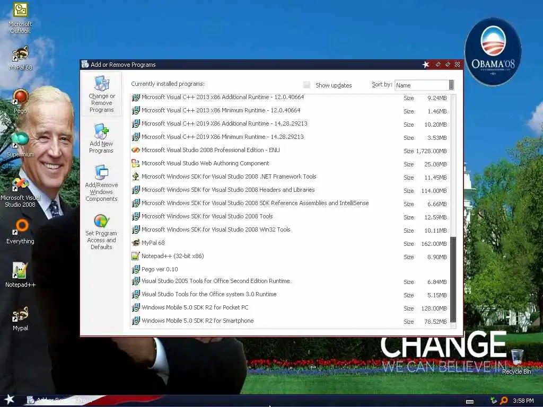Click the 3:58 PM taskbar clock
This screenshot has height=407, width=543.
pos(523,401)
